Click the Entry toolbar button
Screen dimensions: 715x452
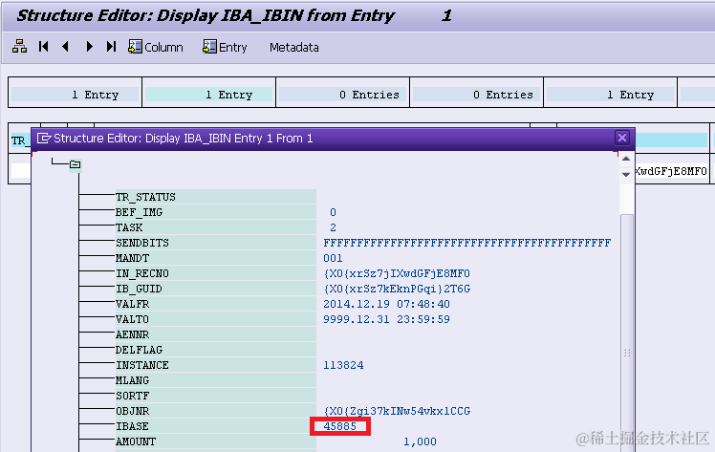click(x=225, y=47)
